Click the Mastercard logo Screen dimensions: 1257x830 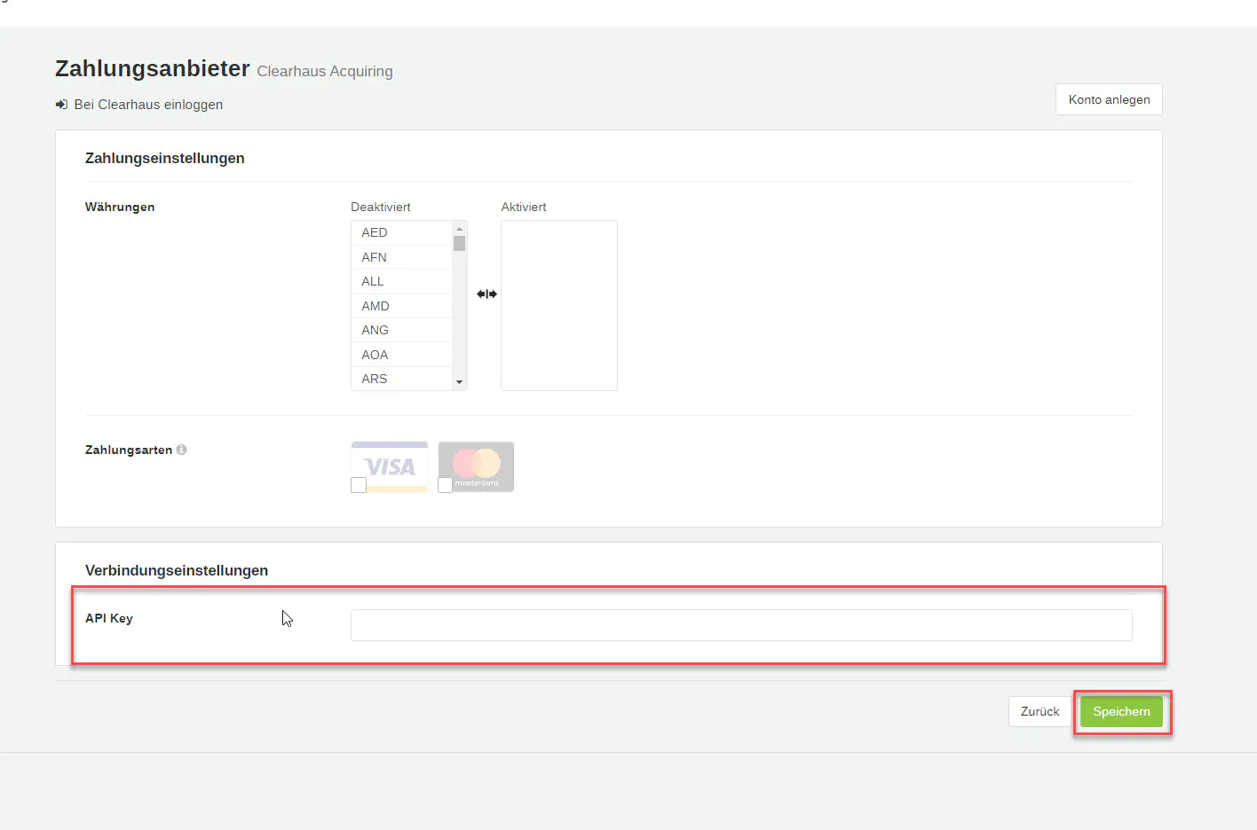(x=477, y=463)
